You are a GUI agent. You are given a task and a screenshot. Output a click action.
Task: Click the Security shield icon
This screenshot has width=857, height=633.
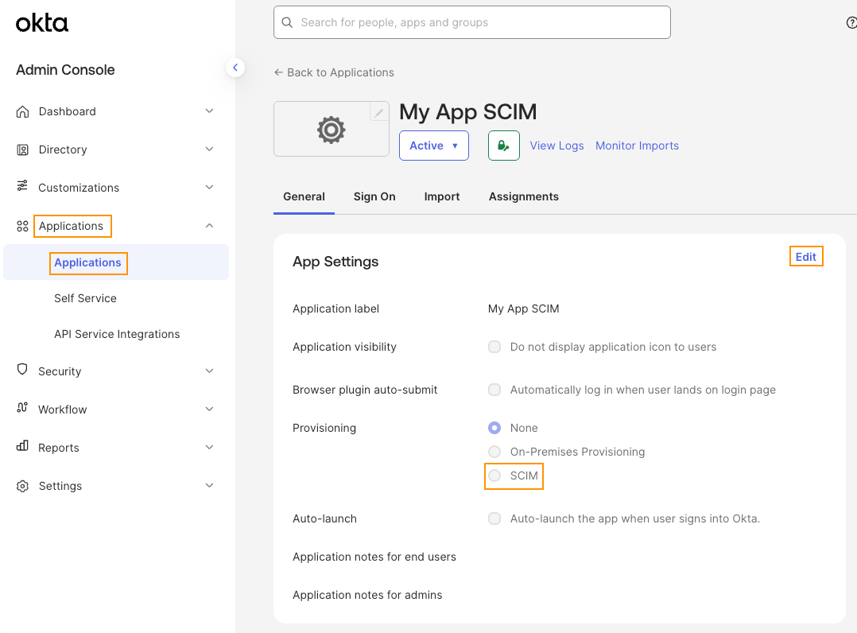[22, 370]
